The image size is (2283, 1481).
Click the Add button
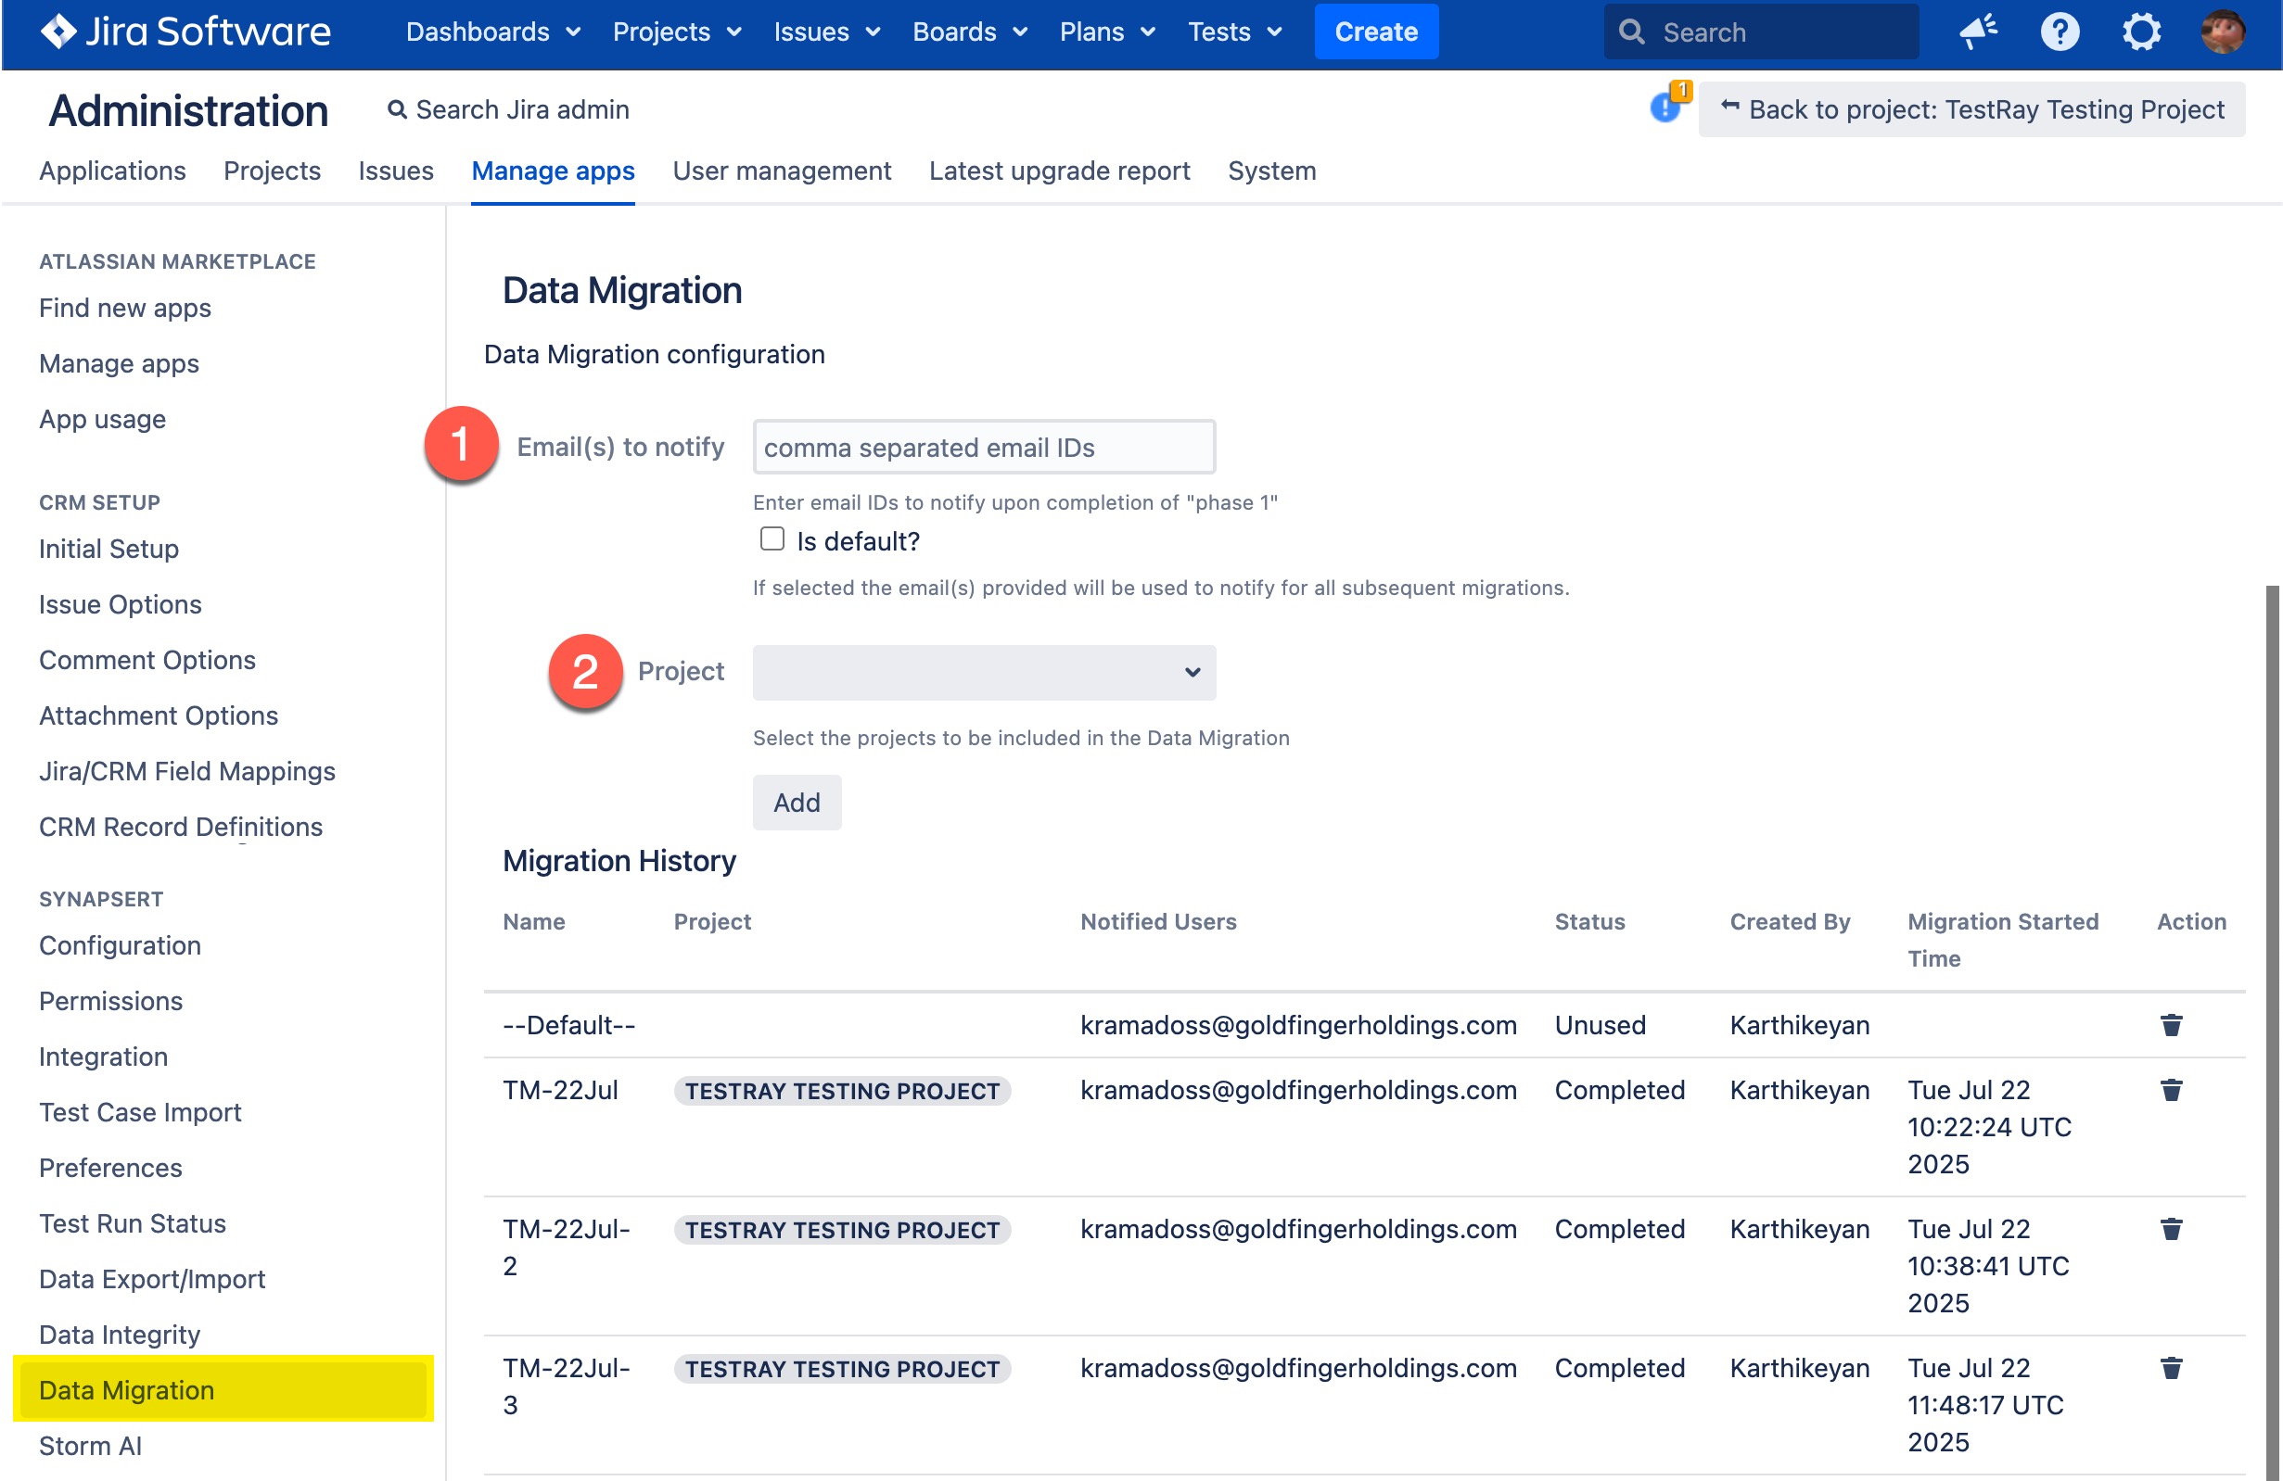point(797,803)
